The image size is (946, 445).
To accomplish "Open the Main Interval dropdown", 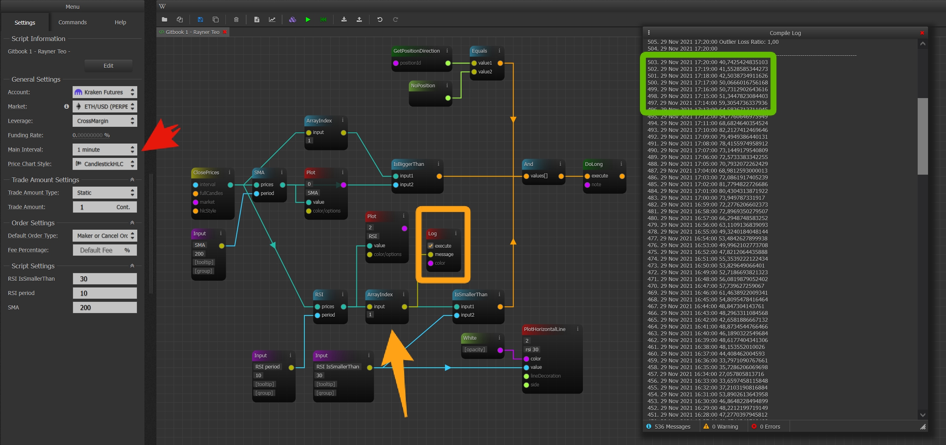I will pyautogui.click(x=105, y=149).
